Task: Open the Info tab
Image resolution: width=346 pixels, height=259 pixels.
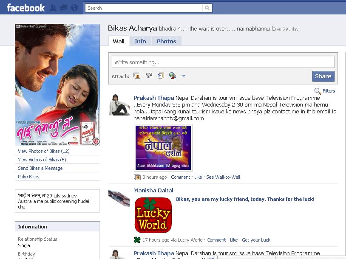Action: point(140,41)
